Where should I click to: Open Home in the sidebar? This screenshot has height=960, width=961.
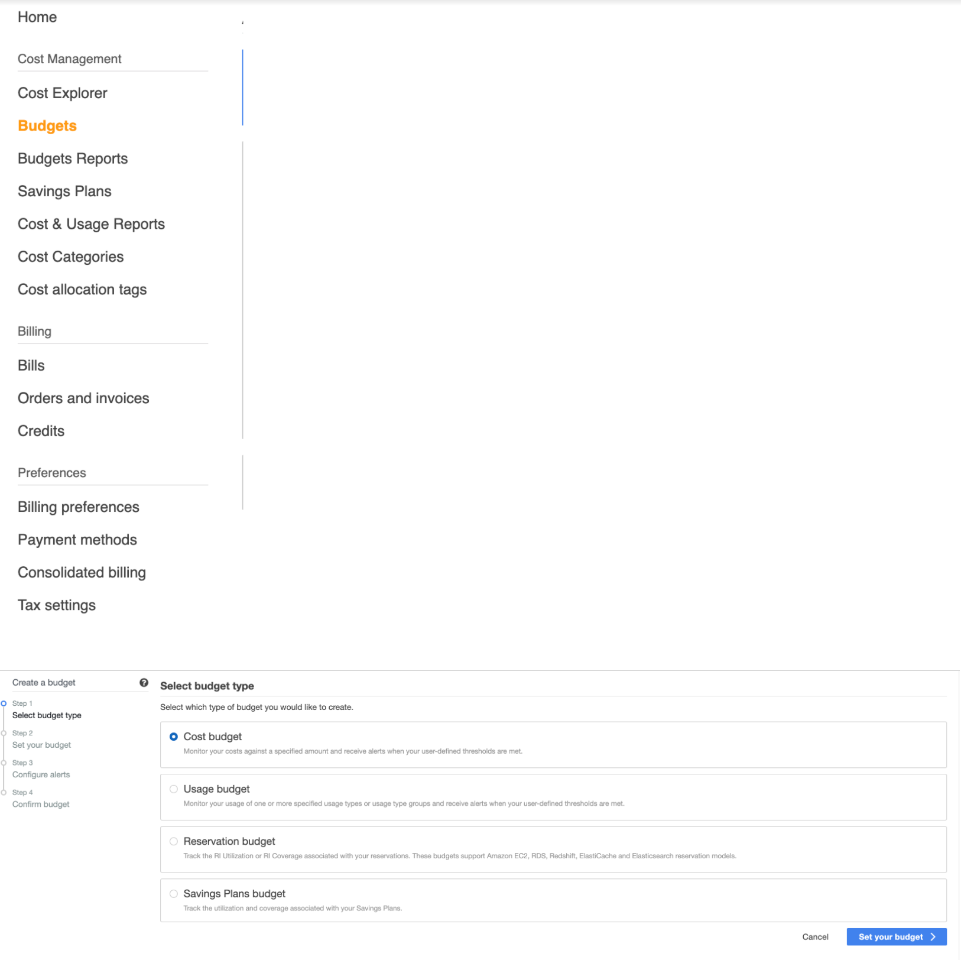37,17
